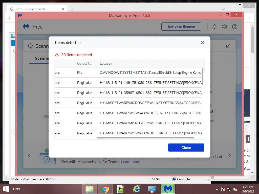Open Malwarebytes help question mark

tap(234, 27)
